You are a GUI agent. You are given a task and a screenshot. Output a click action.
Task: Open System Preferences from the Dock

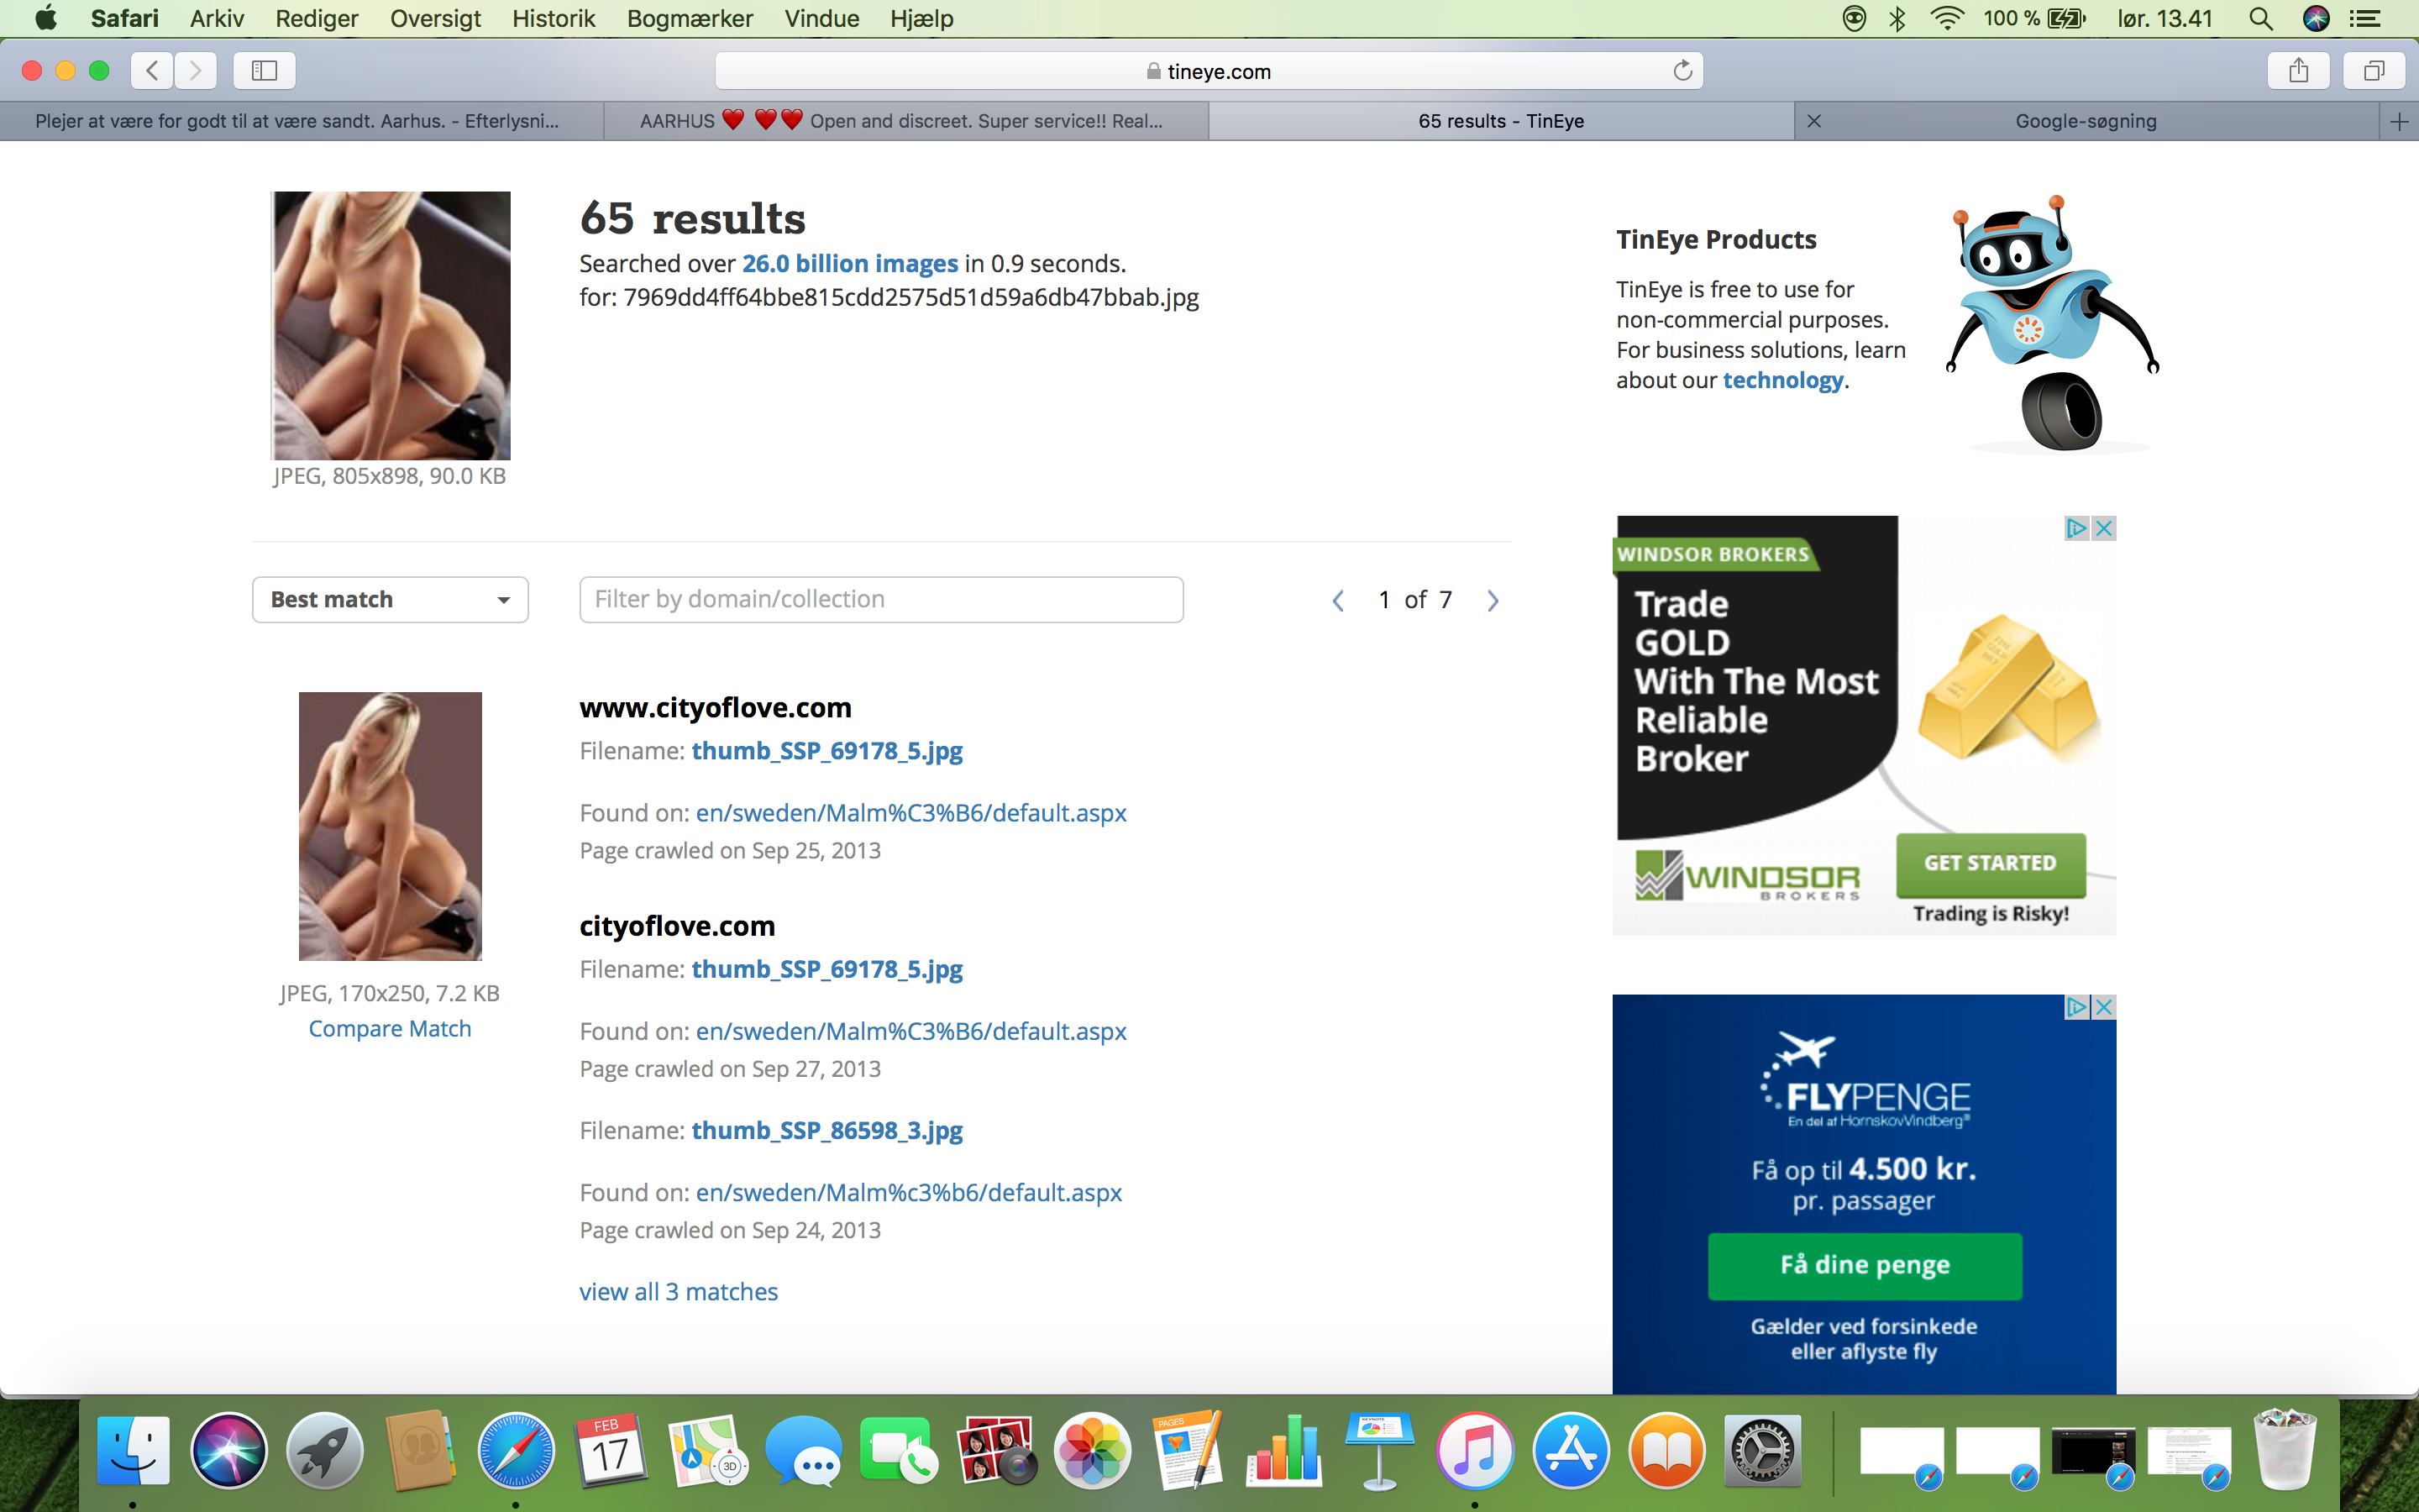(x=1762, y=1450)
